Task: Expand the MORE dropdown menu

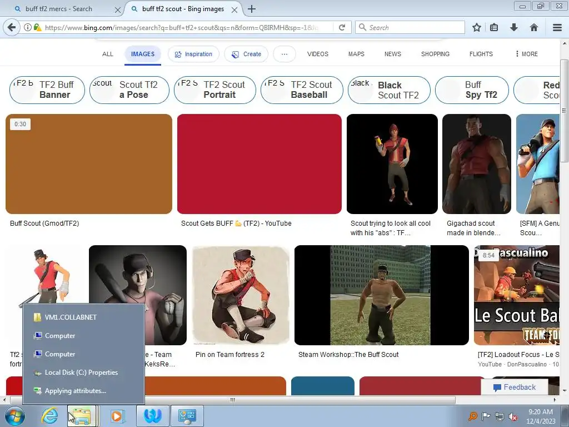Action: pos(527,54)
